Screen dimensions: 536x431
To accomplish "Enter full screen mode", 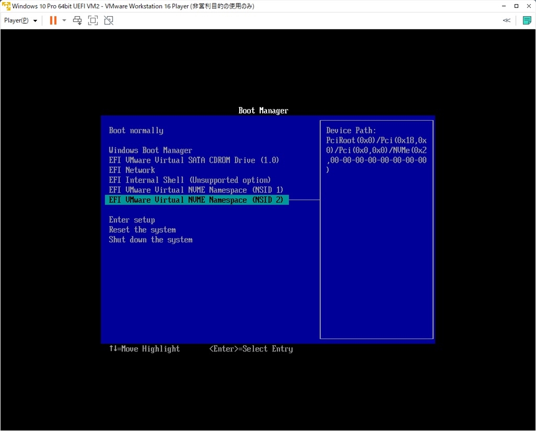I will (x=93, y=20).
